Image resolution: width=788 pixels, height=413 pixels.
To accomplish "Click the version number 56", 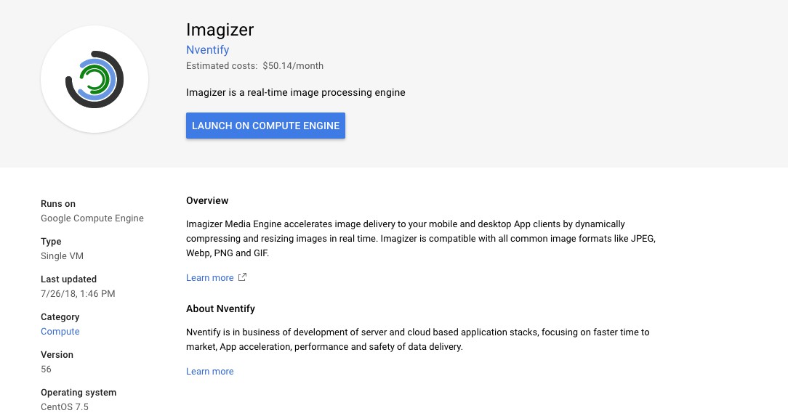I will coord(47,369).
